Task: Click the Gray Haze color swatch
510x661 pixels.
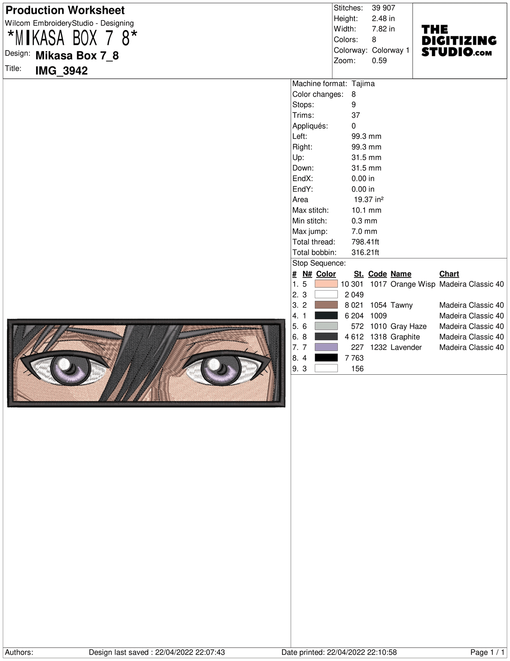Action: pyautogui.click(x=326, y=326)
